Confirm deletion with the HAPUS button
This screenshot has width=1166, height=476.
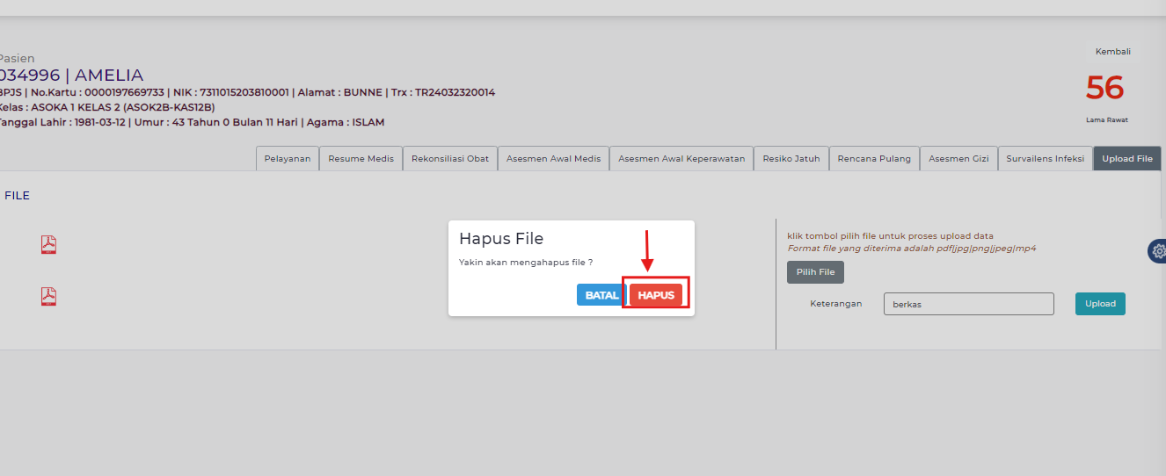[656, 295]
